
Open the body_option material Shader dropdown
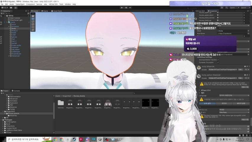click(x=223, y=78)
